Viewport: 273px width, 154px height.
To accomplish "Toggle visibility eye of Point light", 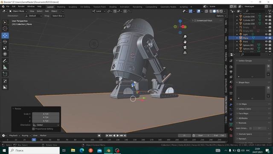I will (266, 41).
